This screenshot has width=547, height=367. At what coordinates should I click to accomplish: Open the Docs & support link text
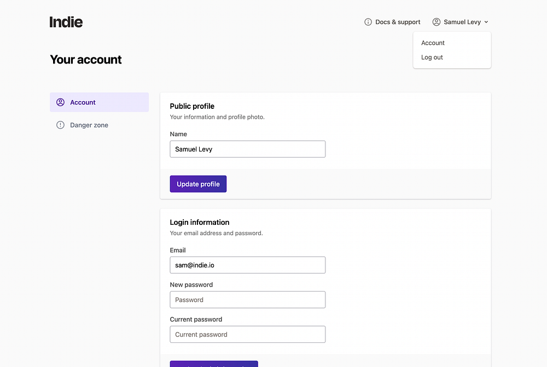click(x=398, y=22)
